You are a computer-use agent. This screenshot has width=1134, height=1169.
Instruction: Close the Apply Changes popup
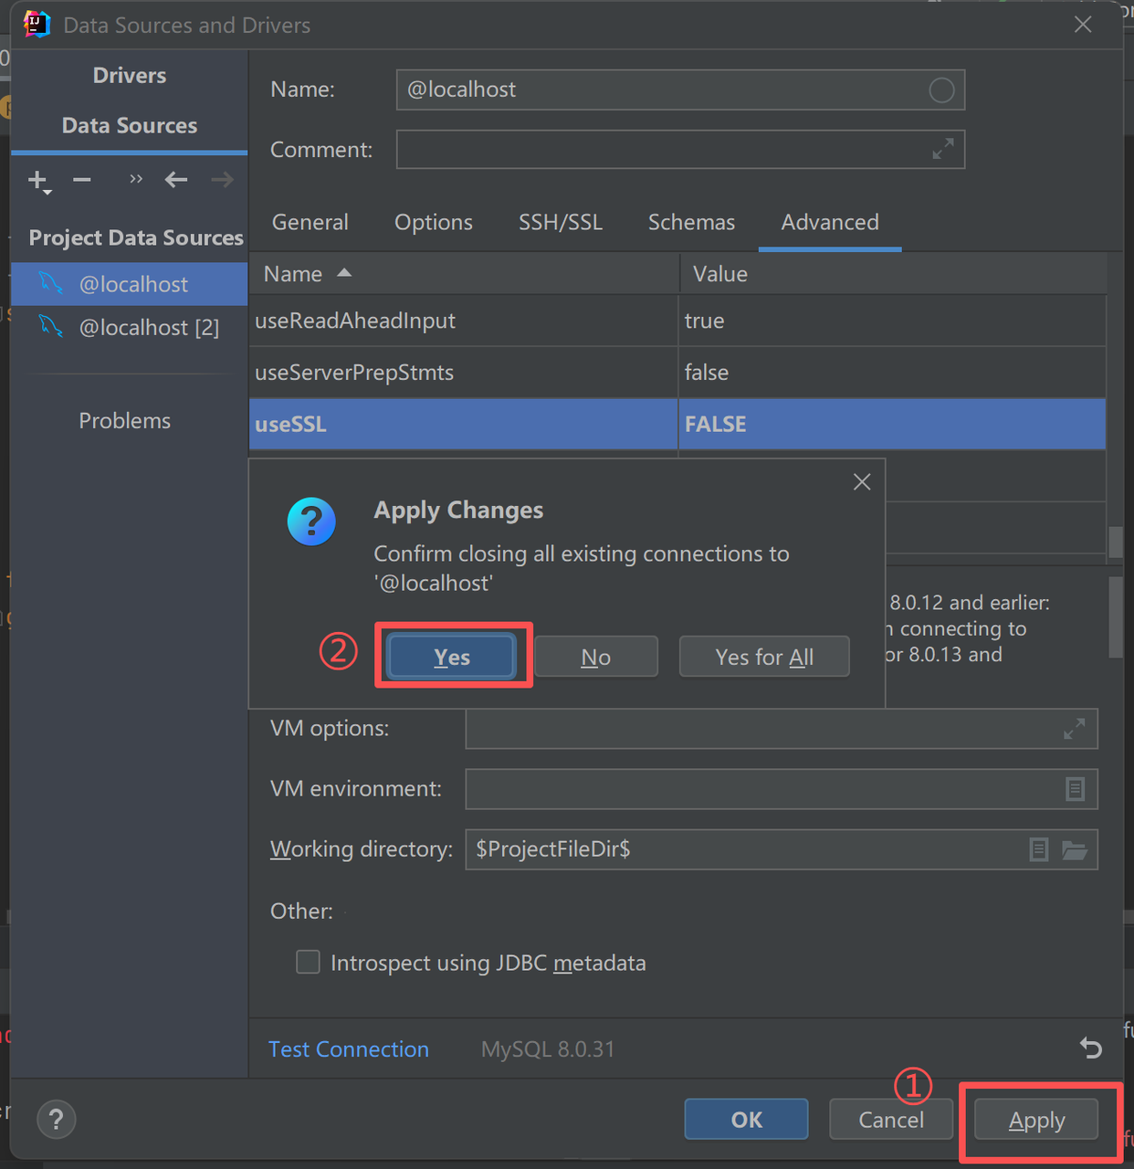(862, 482)
